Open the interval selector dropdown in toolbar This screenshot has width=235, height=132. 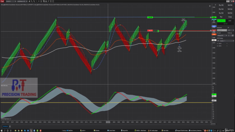(x=22, y=1)
